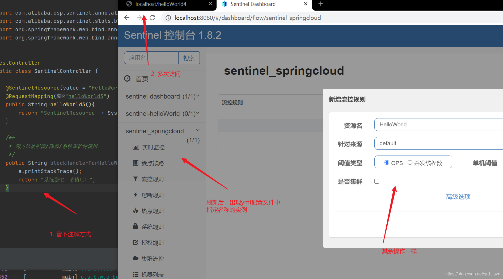The height and width of the screenshot is (279, 503).
Task: Open 系统规则 menu item
Action: [153, 227]
